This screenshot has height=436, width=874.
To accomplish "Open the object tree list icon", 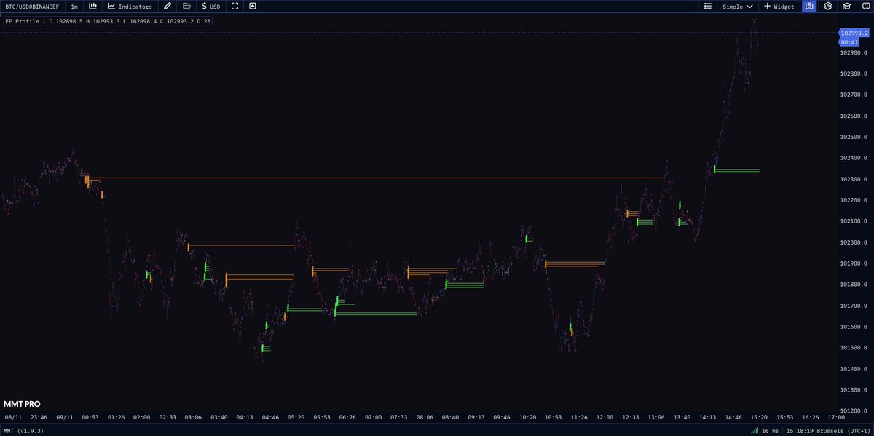I will (x=707, y=6).
